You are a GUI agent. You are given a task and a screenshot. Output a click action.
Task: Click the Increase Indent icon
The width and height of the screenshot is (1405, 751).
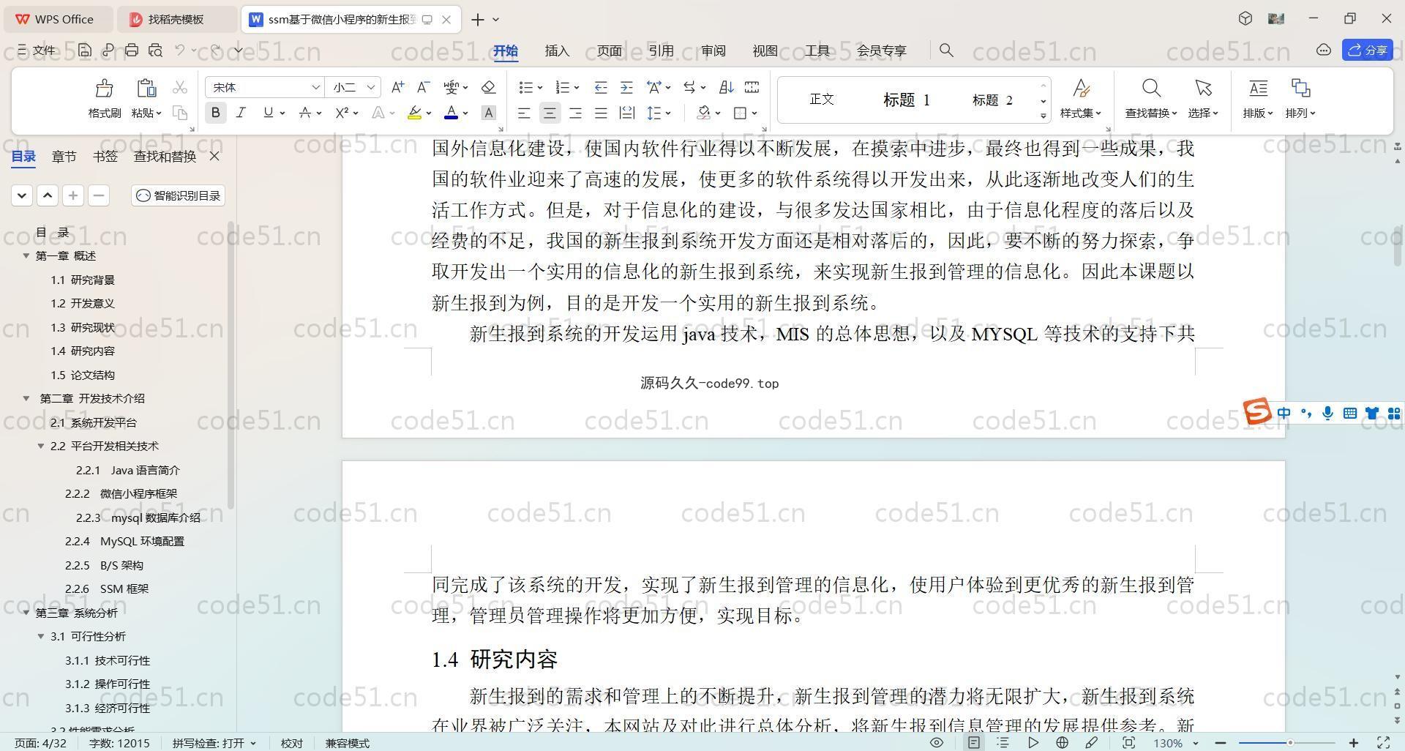[x=626, y=87]
